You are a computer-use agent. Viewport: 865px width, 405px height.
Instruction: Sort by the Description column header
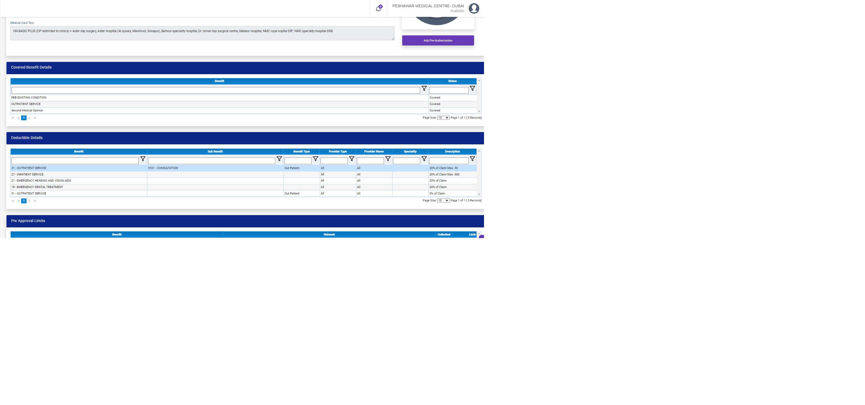point(452,152)
